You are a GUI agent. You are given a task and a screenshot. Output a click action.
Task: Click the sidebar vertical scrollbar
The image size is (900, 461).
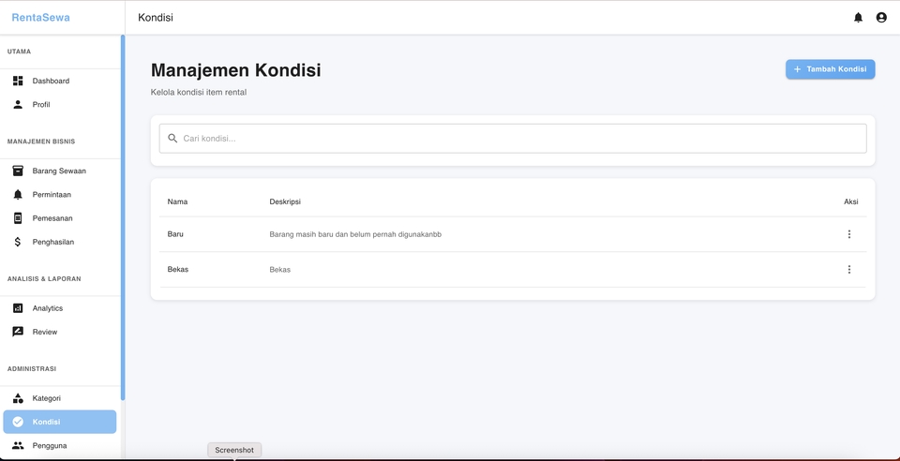[x=123, y=216]
